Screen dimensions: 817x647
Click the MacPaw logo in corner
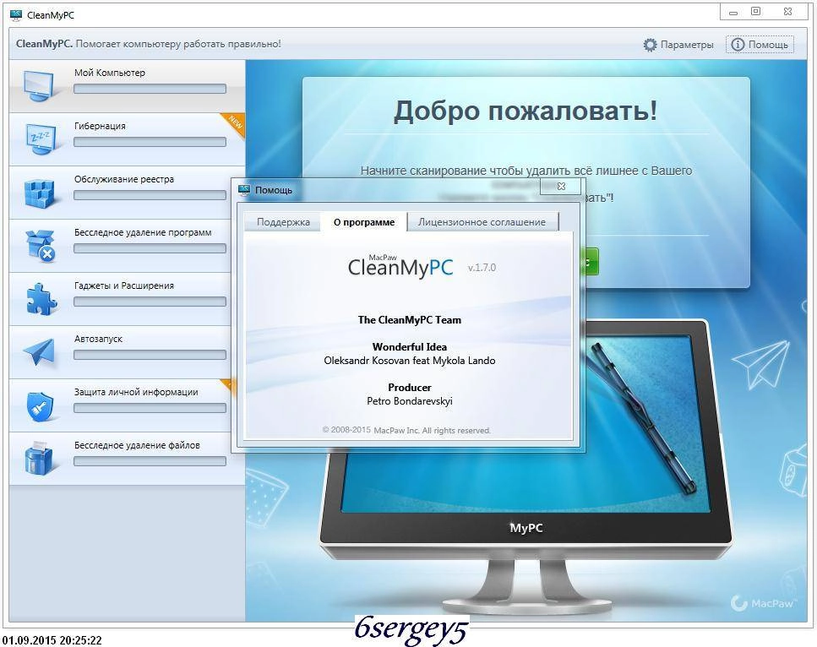[x=762, y=603]
